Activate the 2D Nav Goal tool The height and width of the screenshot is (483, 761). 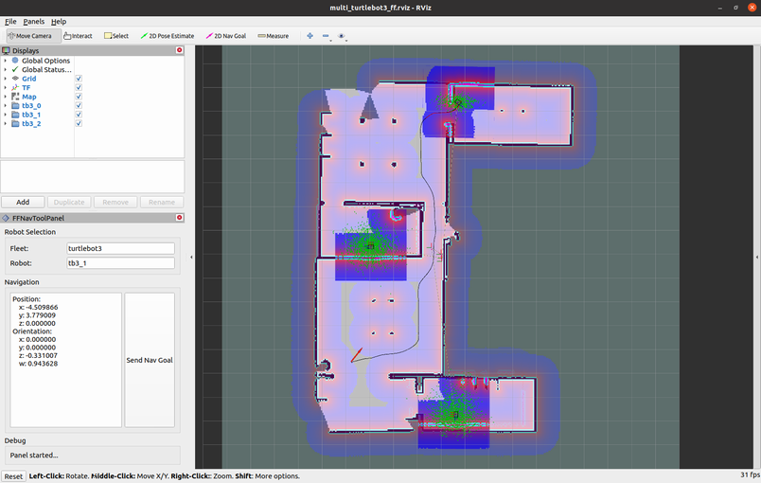point(226,36)
